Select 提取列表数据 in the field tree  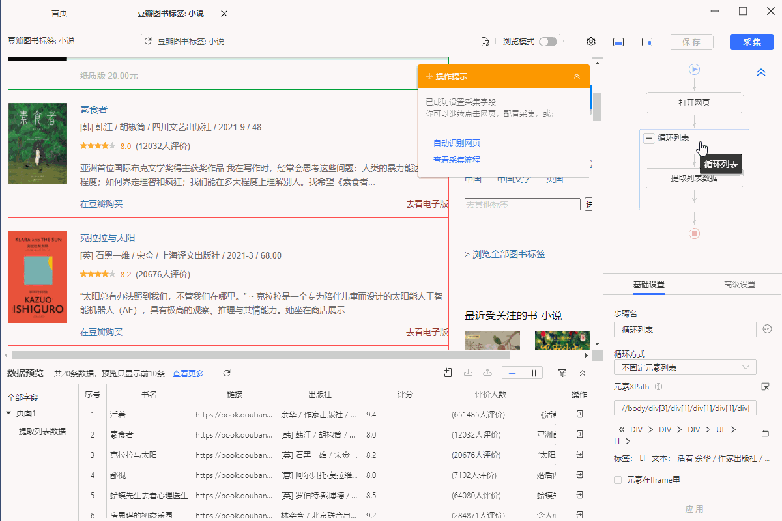tap(42, 431)
